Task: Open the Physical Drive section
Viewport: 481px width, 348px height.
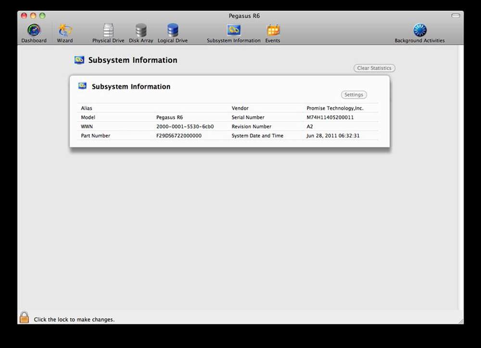Action: [x=108, y=33]
